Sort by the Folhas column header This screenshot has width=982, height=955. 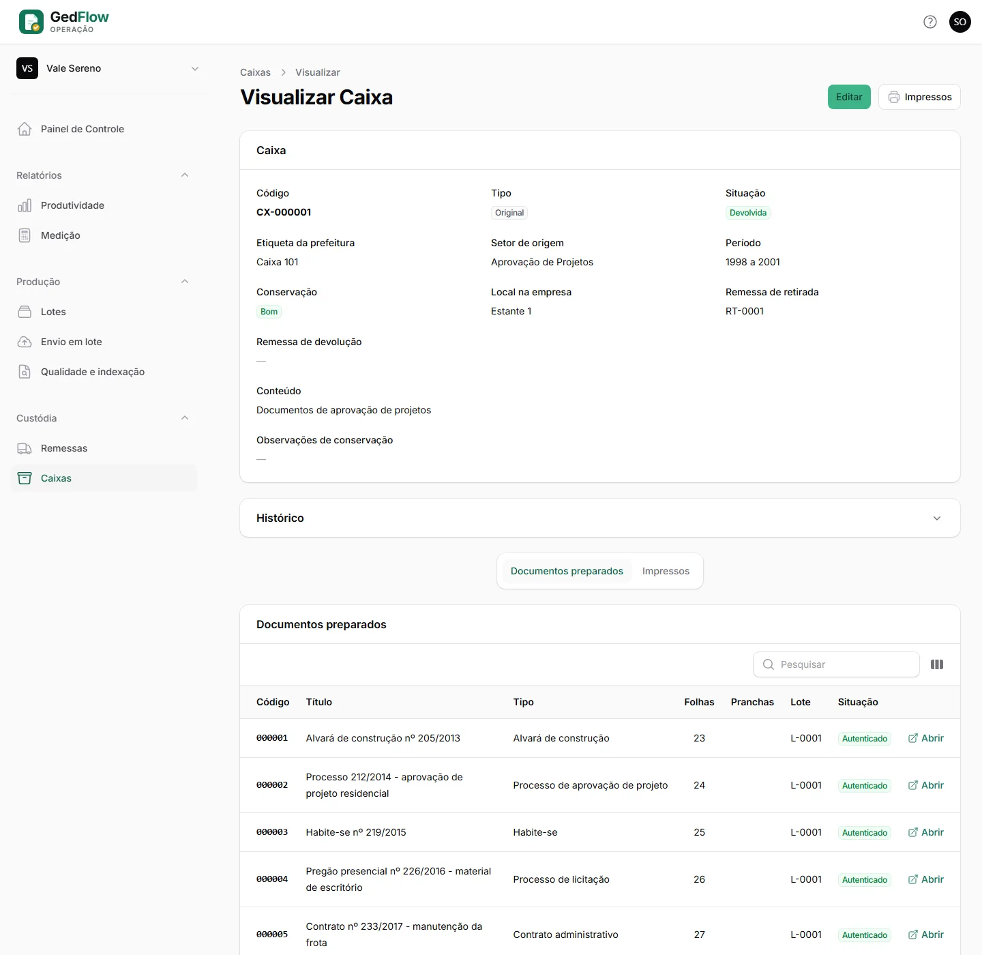pyautogui.click(x=699, y=702)
